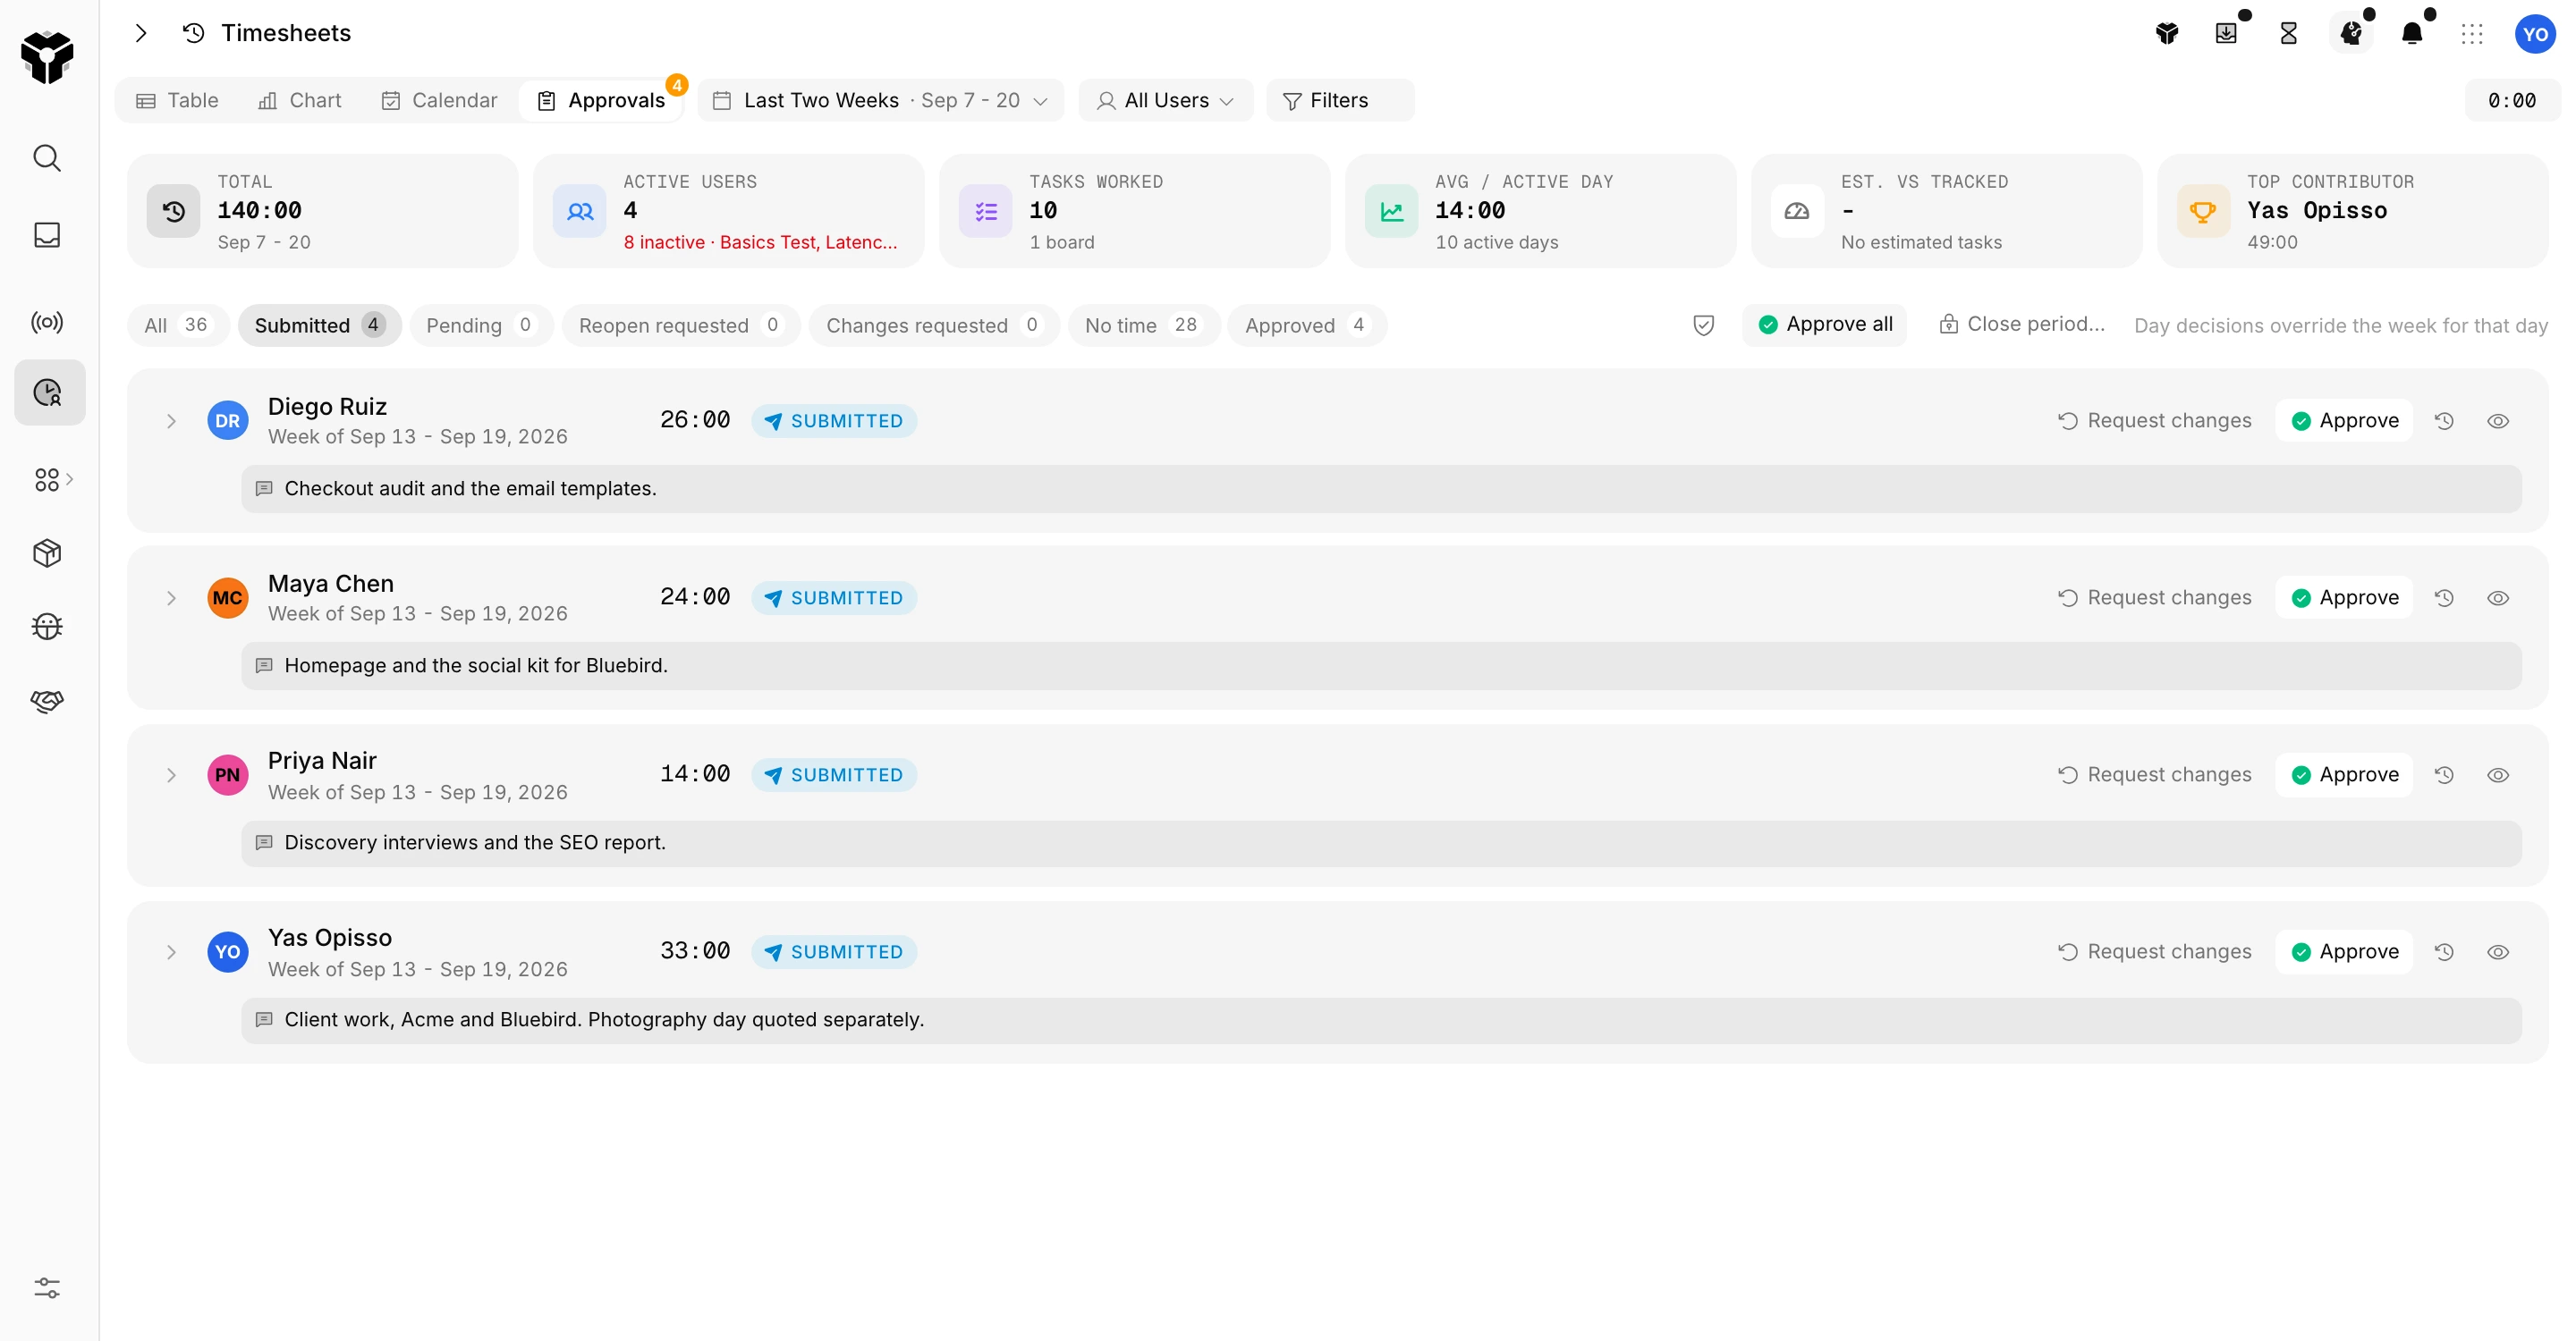Click the Approve all button
This screenshot has height=1341, width=2576.
click(x=1824, y=324)
